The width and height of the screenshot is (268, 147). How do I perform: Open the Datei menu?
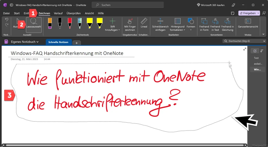(7, 13)
